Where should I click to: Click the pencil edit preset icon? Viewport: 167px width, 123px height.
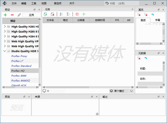19,15
